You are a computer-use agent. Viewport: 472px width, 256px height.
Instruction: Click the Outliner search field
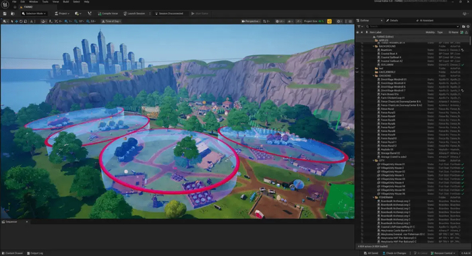click(413, 26)
